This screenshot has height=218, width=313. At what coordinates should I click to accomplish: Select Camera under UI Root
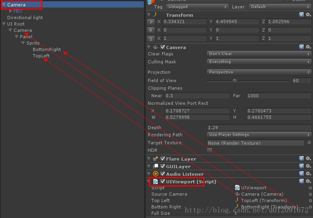22,30
